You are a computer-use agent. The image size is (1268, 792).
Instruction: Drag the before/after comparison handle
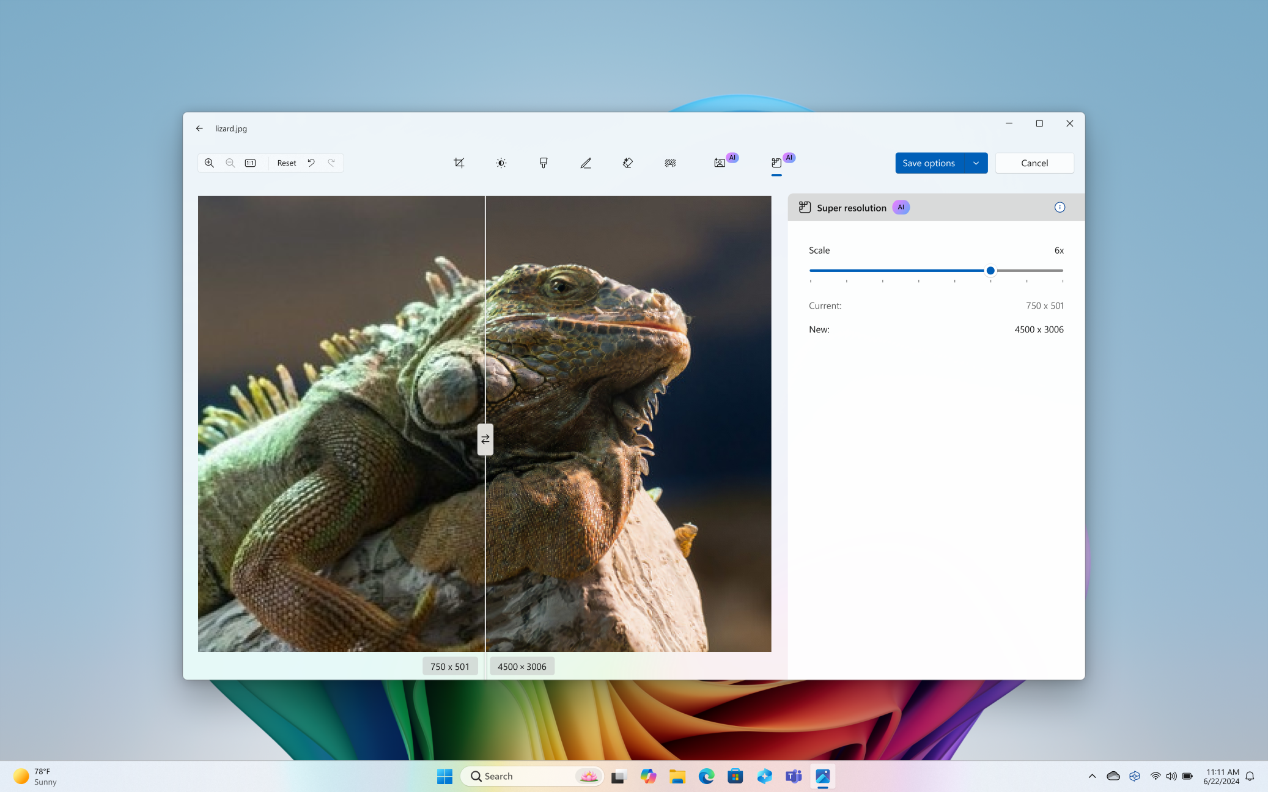[x=485, y=439]
